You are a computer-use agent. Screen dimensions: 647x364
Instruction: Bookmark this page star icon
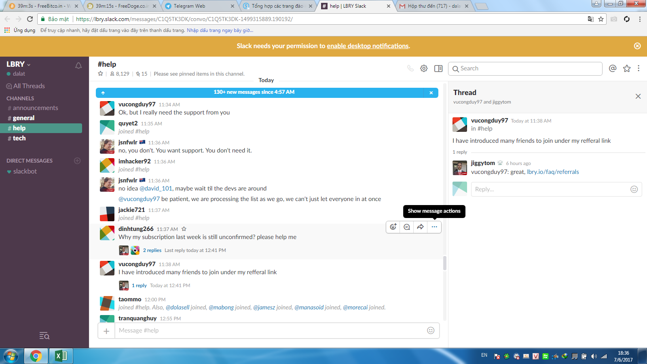601,19
